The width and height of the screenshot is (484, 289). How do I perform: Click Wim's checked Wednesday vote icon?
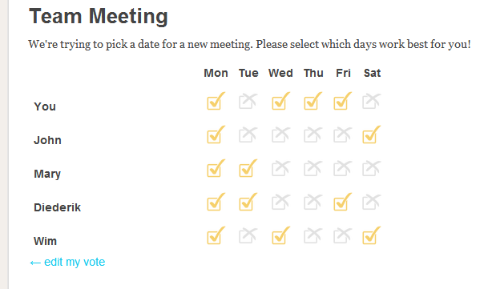tap(281, 235)
